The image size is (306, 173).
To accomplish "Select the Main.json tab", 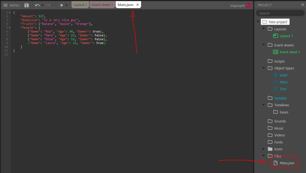I will pos(125,5).
